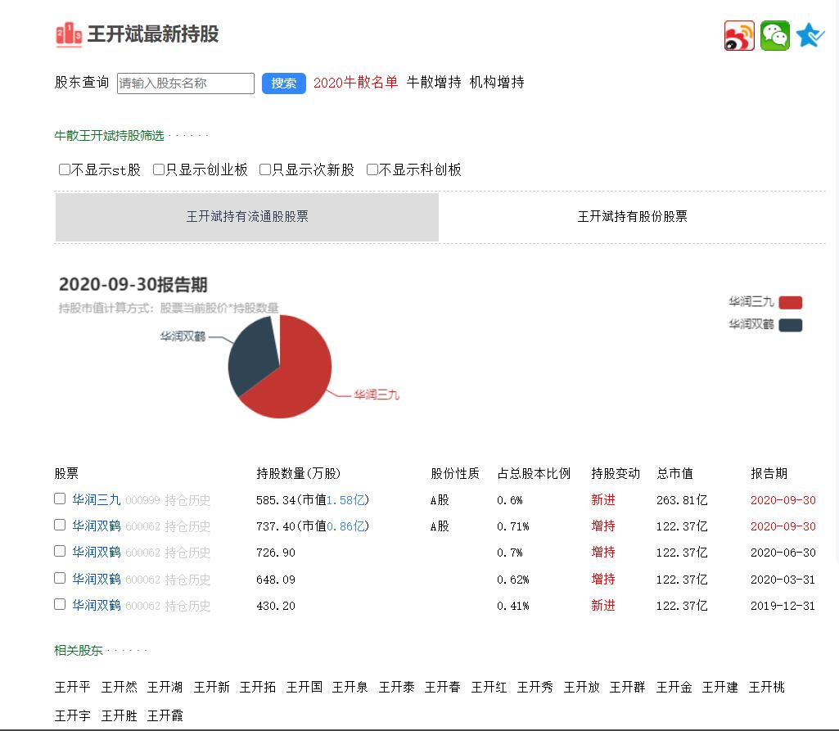This screenshot has width=839, height=731.
Task: Tick the 华润双鹤 2020-06-30 row checkbox
Action: [x=60, y=551]
